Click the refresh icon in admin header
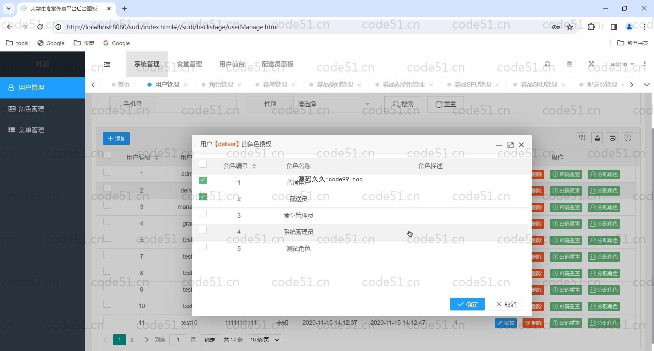This screenshot has width=654, height=351. click(547, 64)
